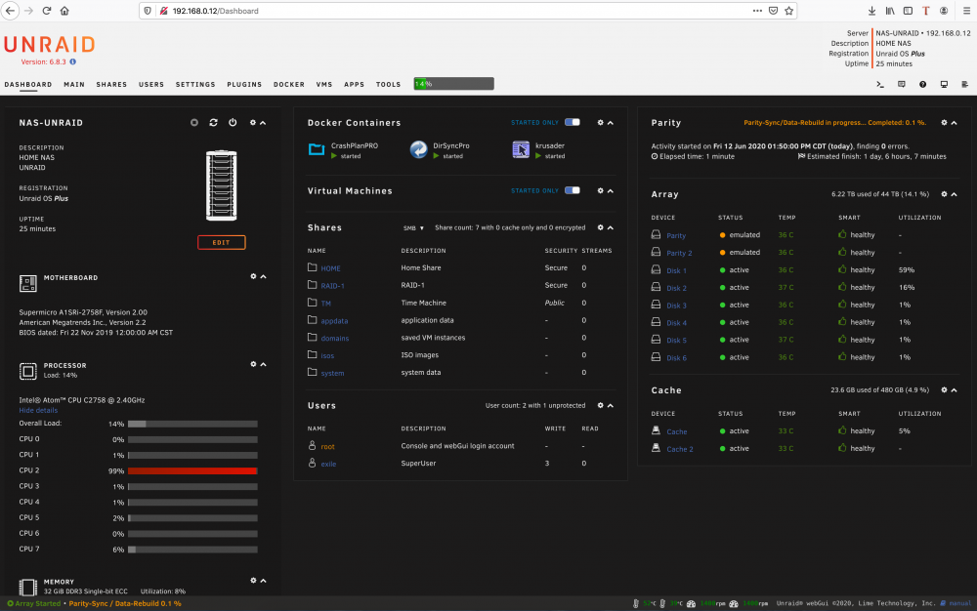Open the Memory panel settings gear
This screenshot has height=611, width=977.
pos(254,580)
